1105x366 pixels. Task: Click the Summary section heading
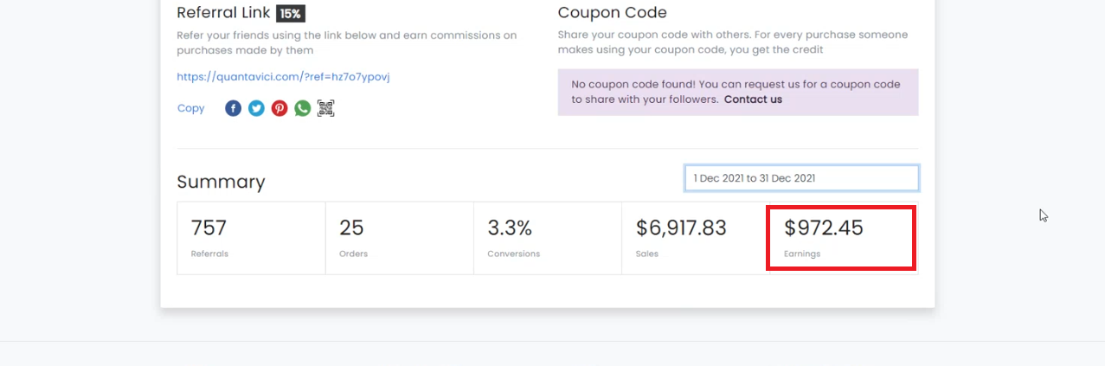(221, 182)
